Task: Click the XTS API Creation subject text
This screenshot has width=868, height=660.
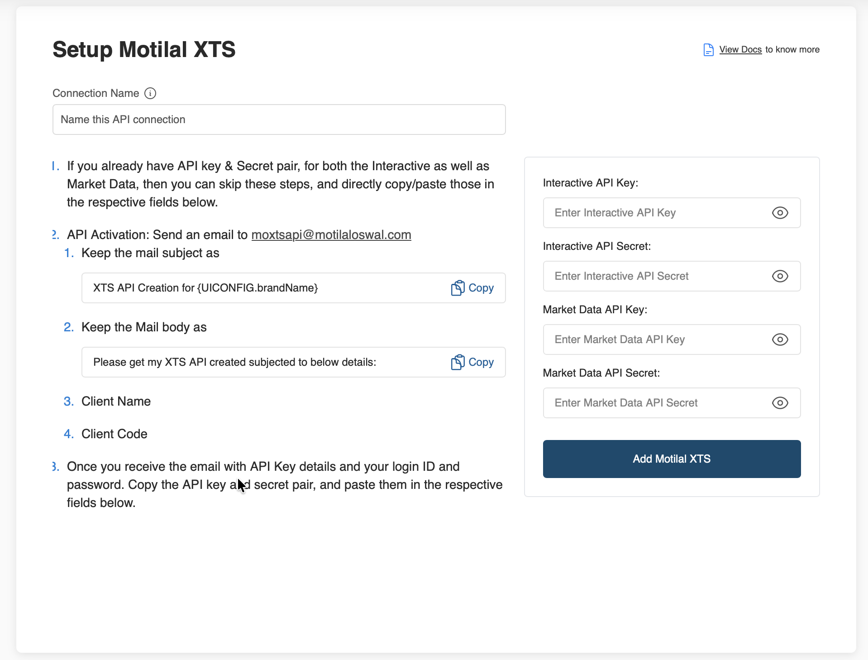Action: 205,288
